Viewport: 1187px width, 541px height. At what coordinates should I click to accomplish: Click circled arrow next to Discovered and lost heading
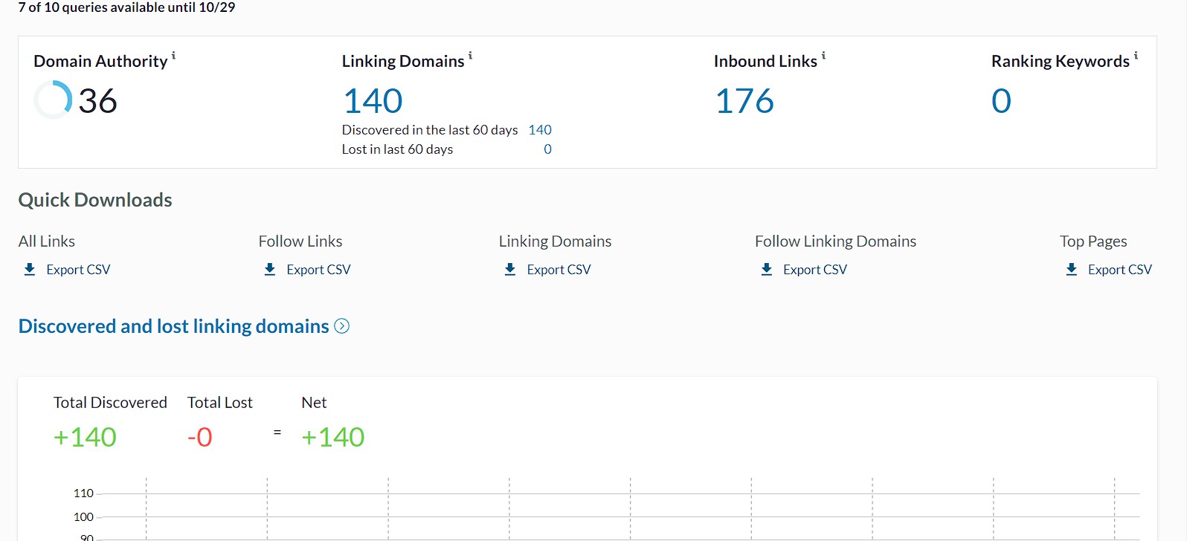(x=342, y=326)
